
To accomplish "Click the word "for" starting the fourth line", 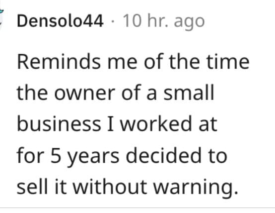I will pos(30,155).
